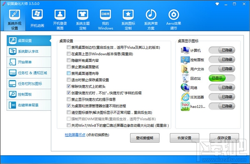Toggle the IE浏览器 desktop icon switch
The height and width of the screenshot is (164, 250).
tap(222, 97)
